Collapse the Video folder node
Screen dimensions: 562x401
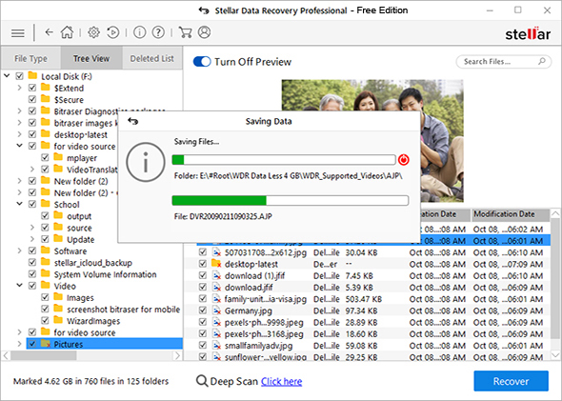(x=20, y=286)
